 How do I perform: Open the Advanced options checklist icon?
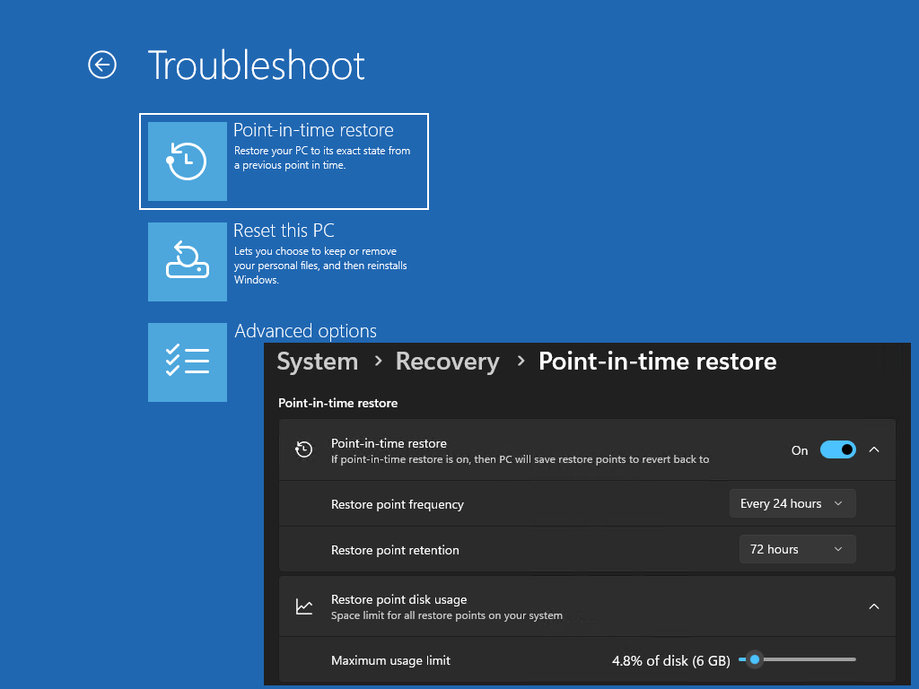(x=187, y=362)
